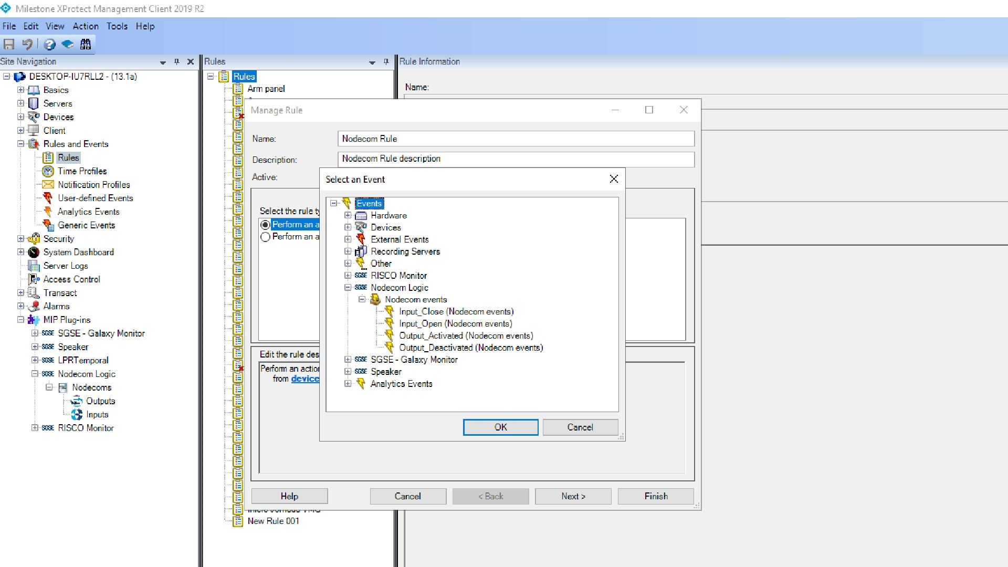The width and height of the screenshot is (1008, 567).
Task: Expand the Transact node in Site Navigation
Action: [20, 292]
